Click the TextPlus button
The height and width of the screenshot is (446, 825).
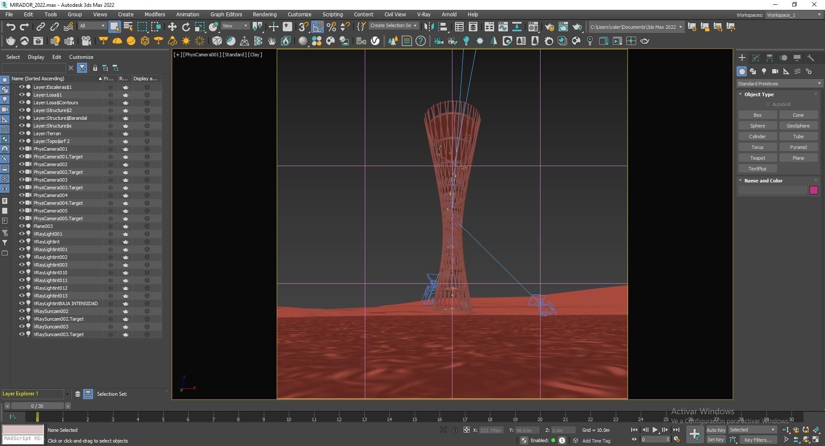pos(758,169)
